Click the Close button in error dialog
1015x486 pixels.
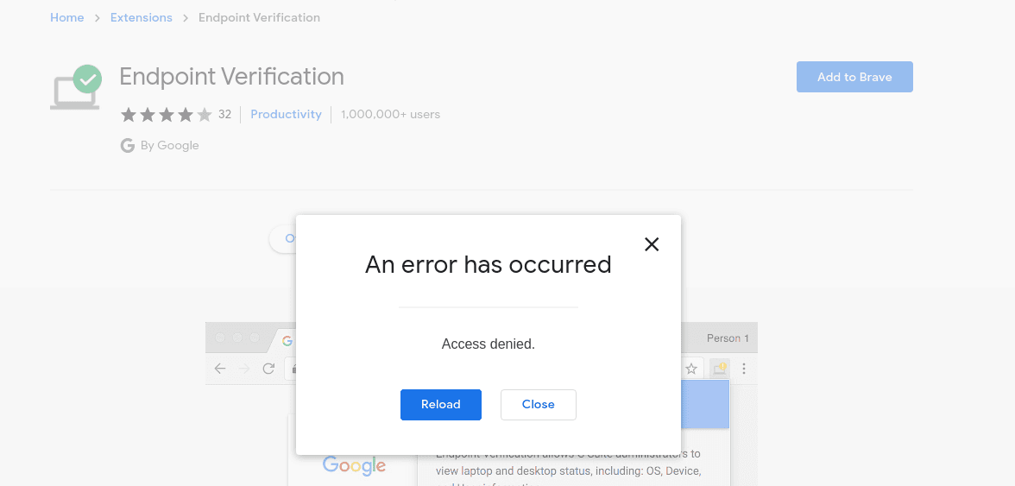coord(538,405)
